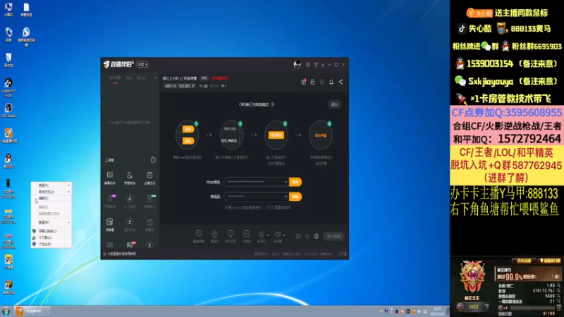The height and width of the screenshot is (317, 564).
Task: Click the stream key input field
Action: pyautogui.click(x=256, y=197)
